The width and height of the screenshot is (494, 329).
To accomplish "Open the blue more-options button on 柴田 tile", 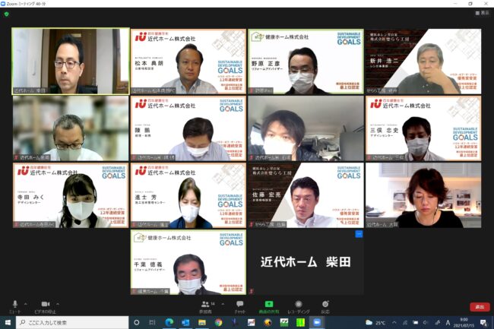I will (359, 234).
